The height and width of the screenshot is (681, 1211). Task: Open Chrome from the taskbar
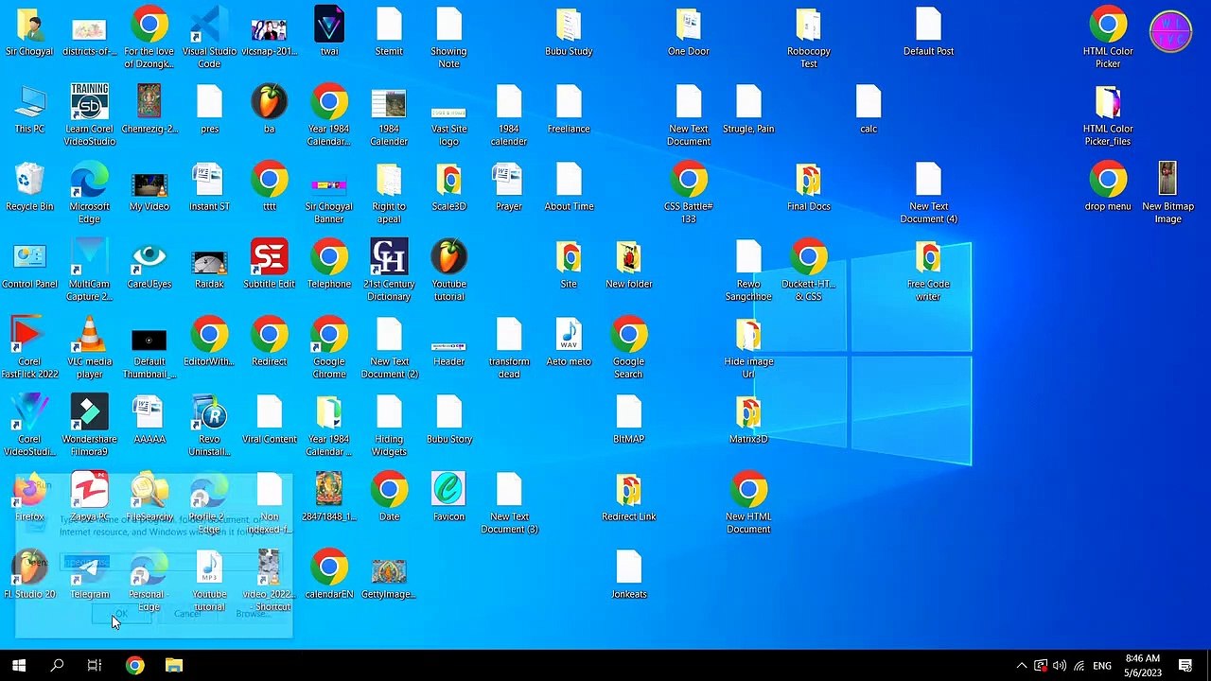click(134, 666)
